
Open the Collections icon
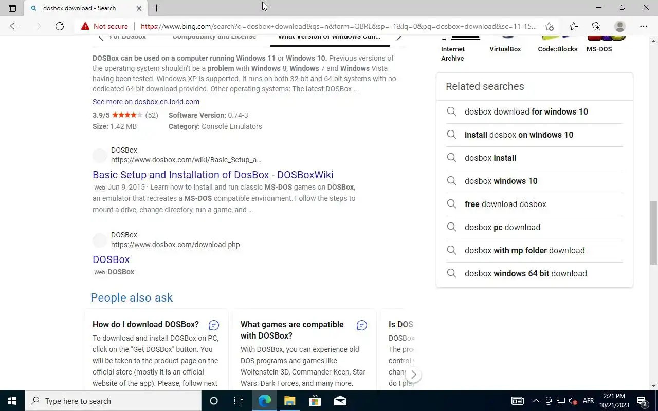[596, 26]
